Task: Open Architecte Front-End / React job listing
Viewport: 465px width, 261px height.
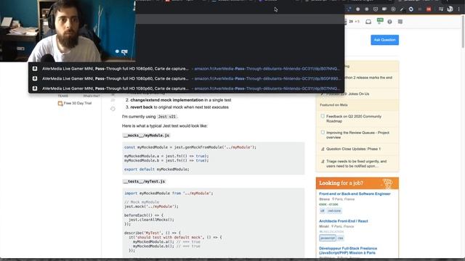Action: click(x=344, y=221)
